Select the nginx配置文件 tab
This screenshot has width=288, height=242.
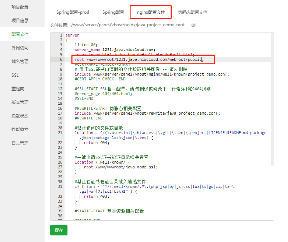151,12
